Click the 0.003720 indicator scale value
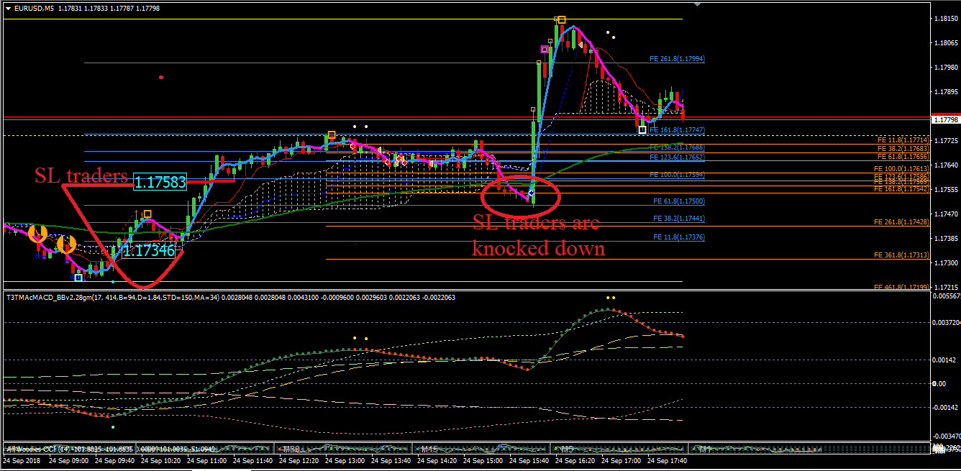Screen dimensions: 961x471 click(945, 322)
